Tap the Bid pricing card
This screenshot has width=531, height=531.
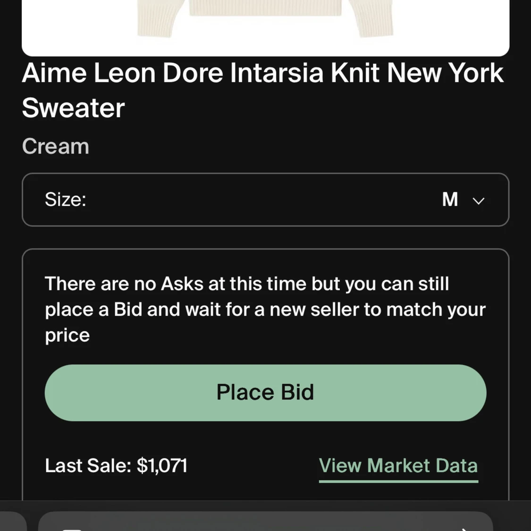click(265, 373)
